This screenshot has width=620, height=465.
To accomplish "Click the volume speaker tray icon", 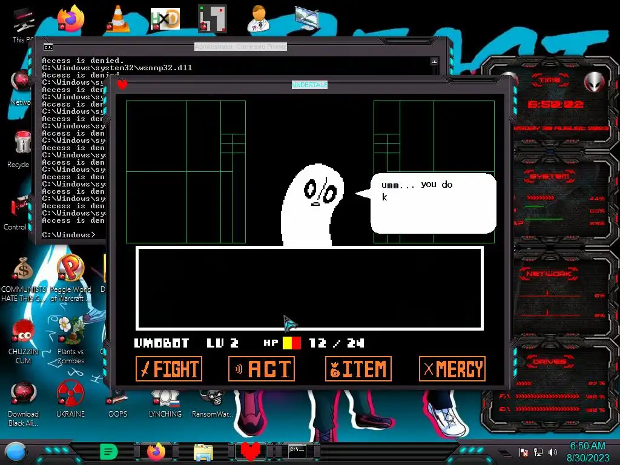I will coord(553,452).
